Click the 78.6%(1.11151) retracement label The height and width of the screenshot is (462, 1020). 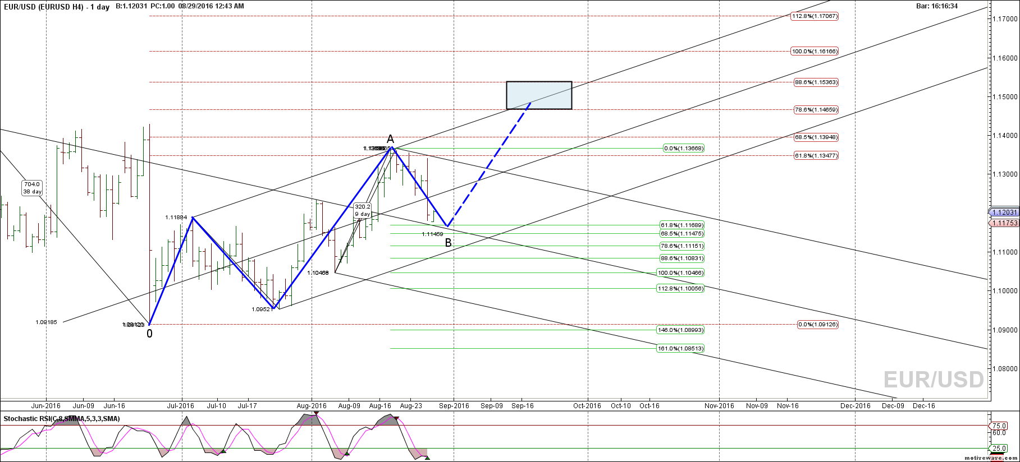click(682, 246)
